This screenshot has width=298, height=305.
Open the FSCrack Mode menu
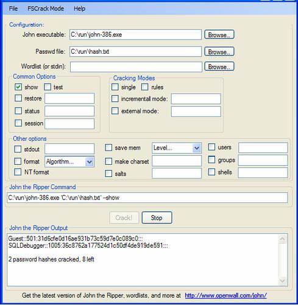(46, 9)
